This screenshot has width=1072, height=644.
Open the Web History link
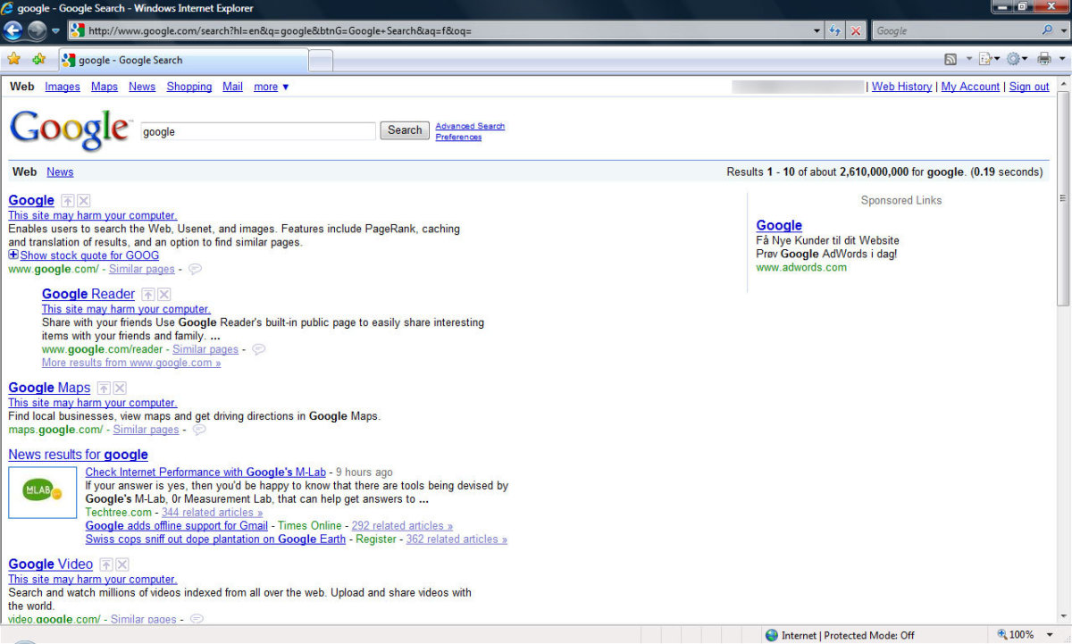tap(901, 87)
